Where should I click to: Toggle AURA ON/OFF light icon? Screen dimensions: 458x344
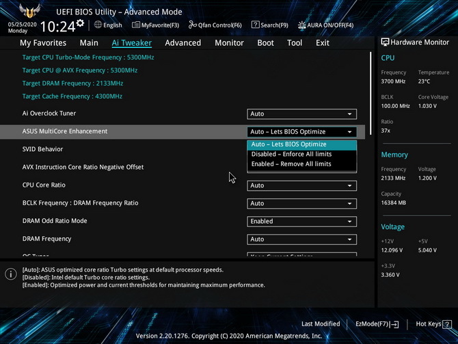tap(301, 25)
